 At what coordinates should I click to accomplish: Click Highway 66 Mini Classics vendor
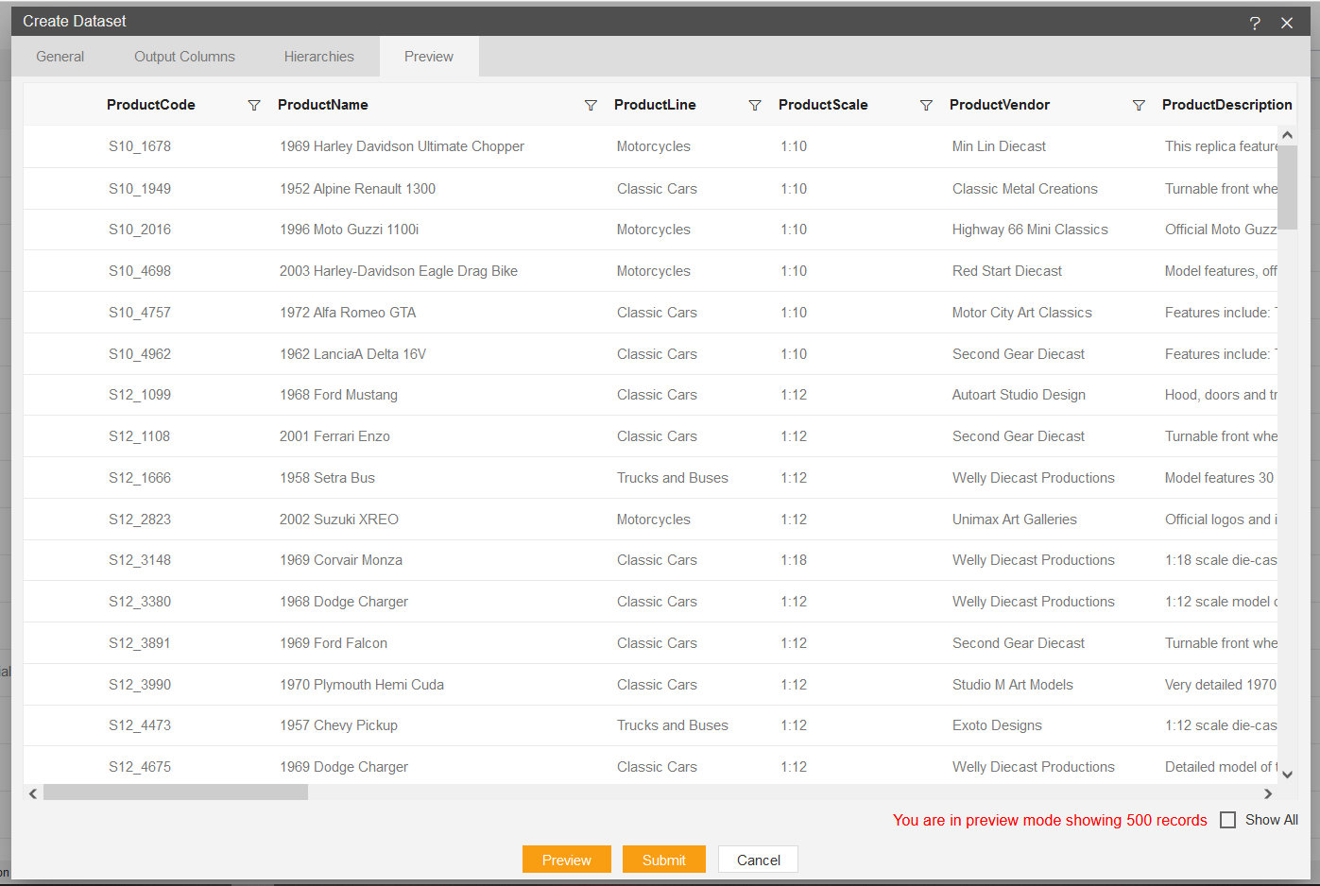click(x=1030, y=230)
